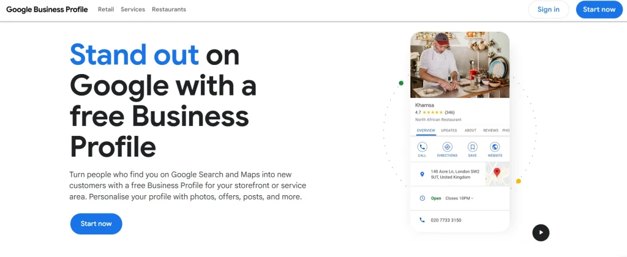Image resolution: width=627 pixels, height=257 pixels.
Task: Tap the Website globe icon
Action: [495, 147]
